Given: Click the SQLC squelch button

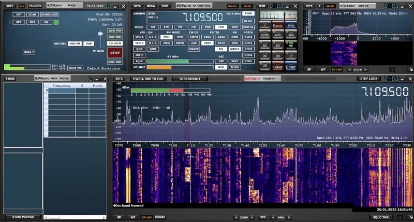Looking at the screenshot, I should [139, 61].
